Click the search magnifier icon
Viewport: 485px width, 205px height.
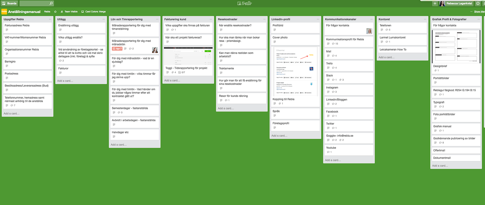click(x=51, y=3)
